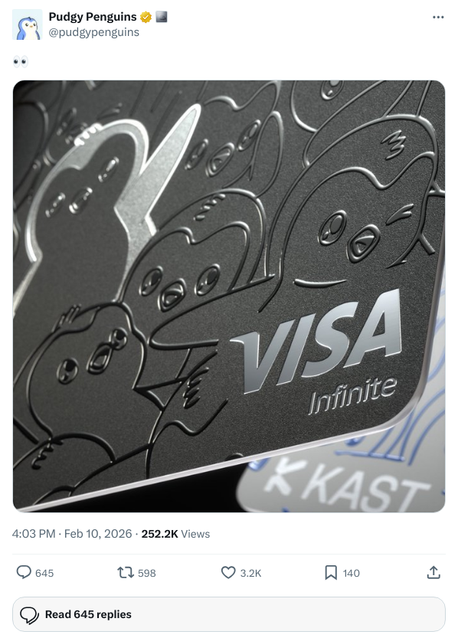Open the share upload icon

pyautogui.click(x=433, y=572)
